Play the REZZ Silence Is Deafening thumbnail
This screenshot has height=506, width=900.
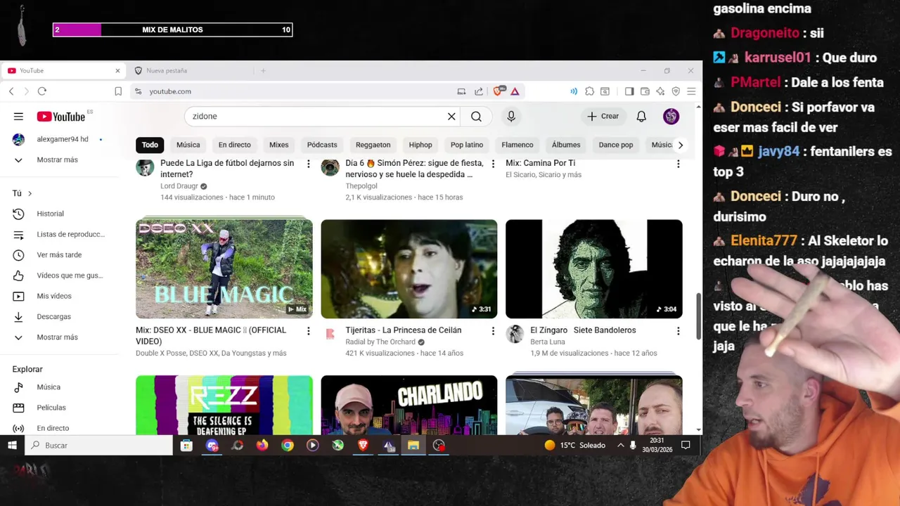coord(224,406)
